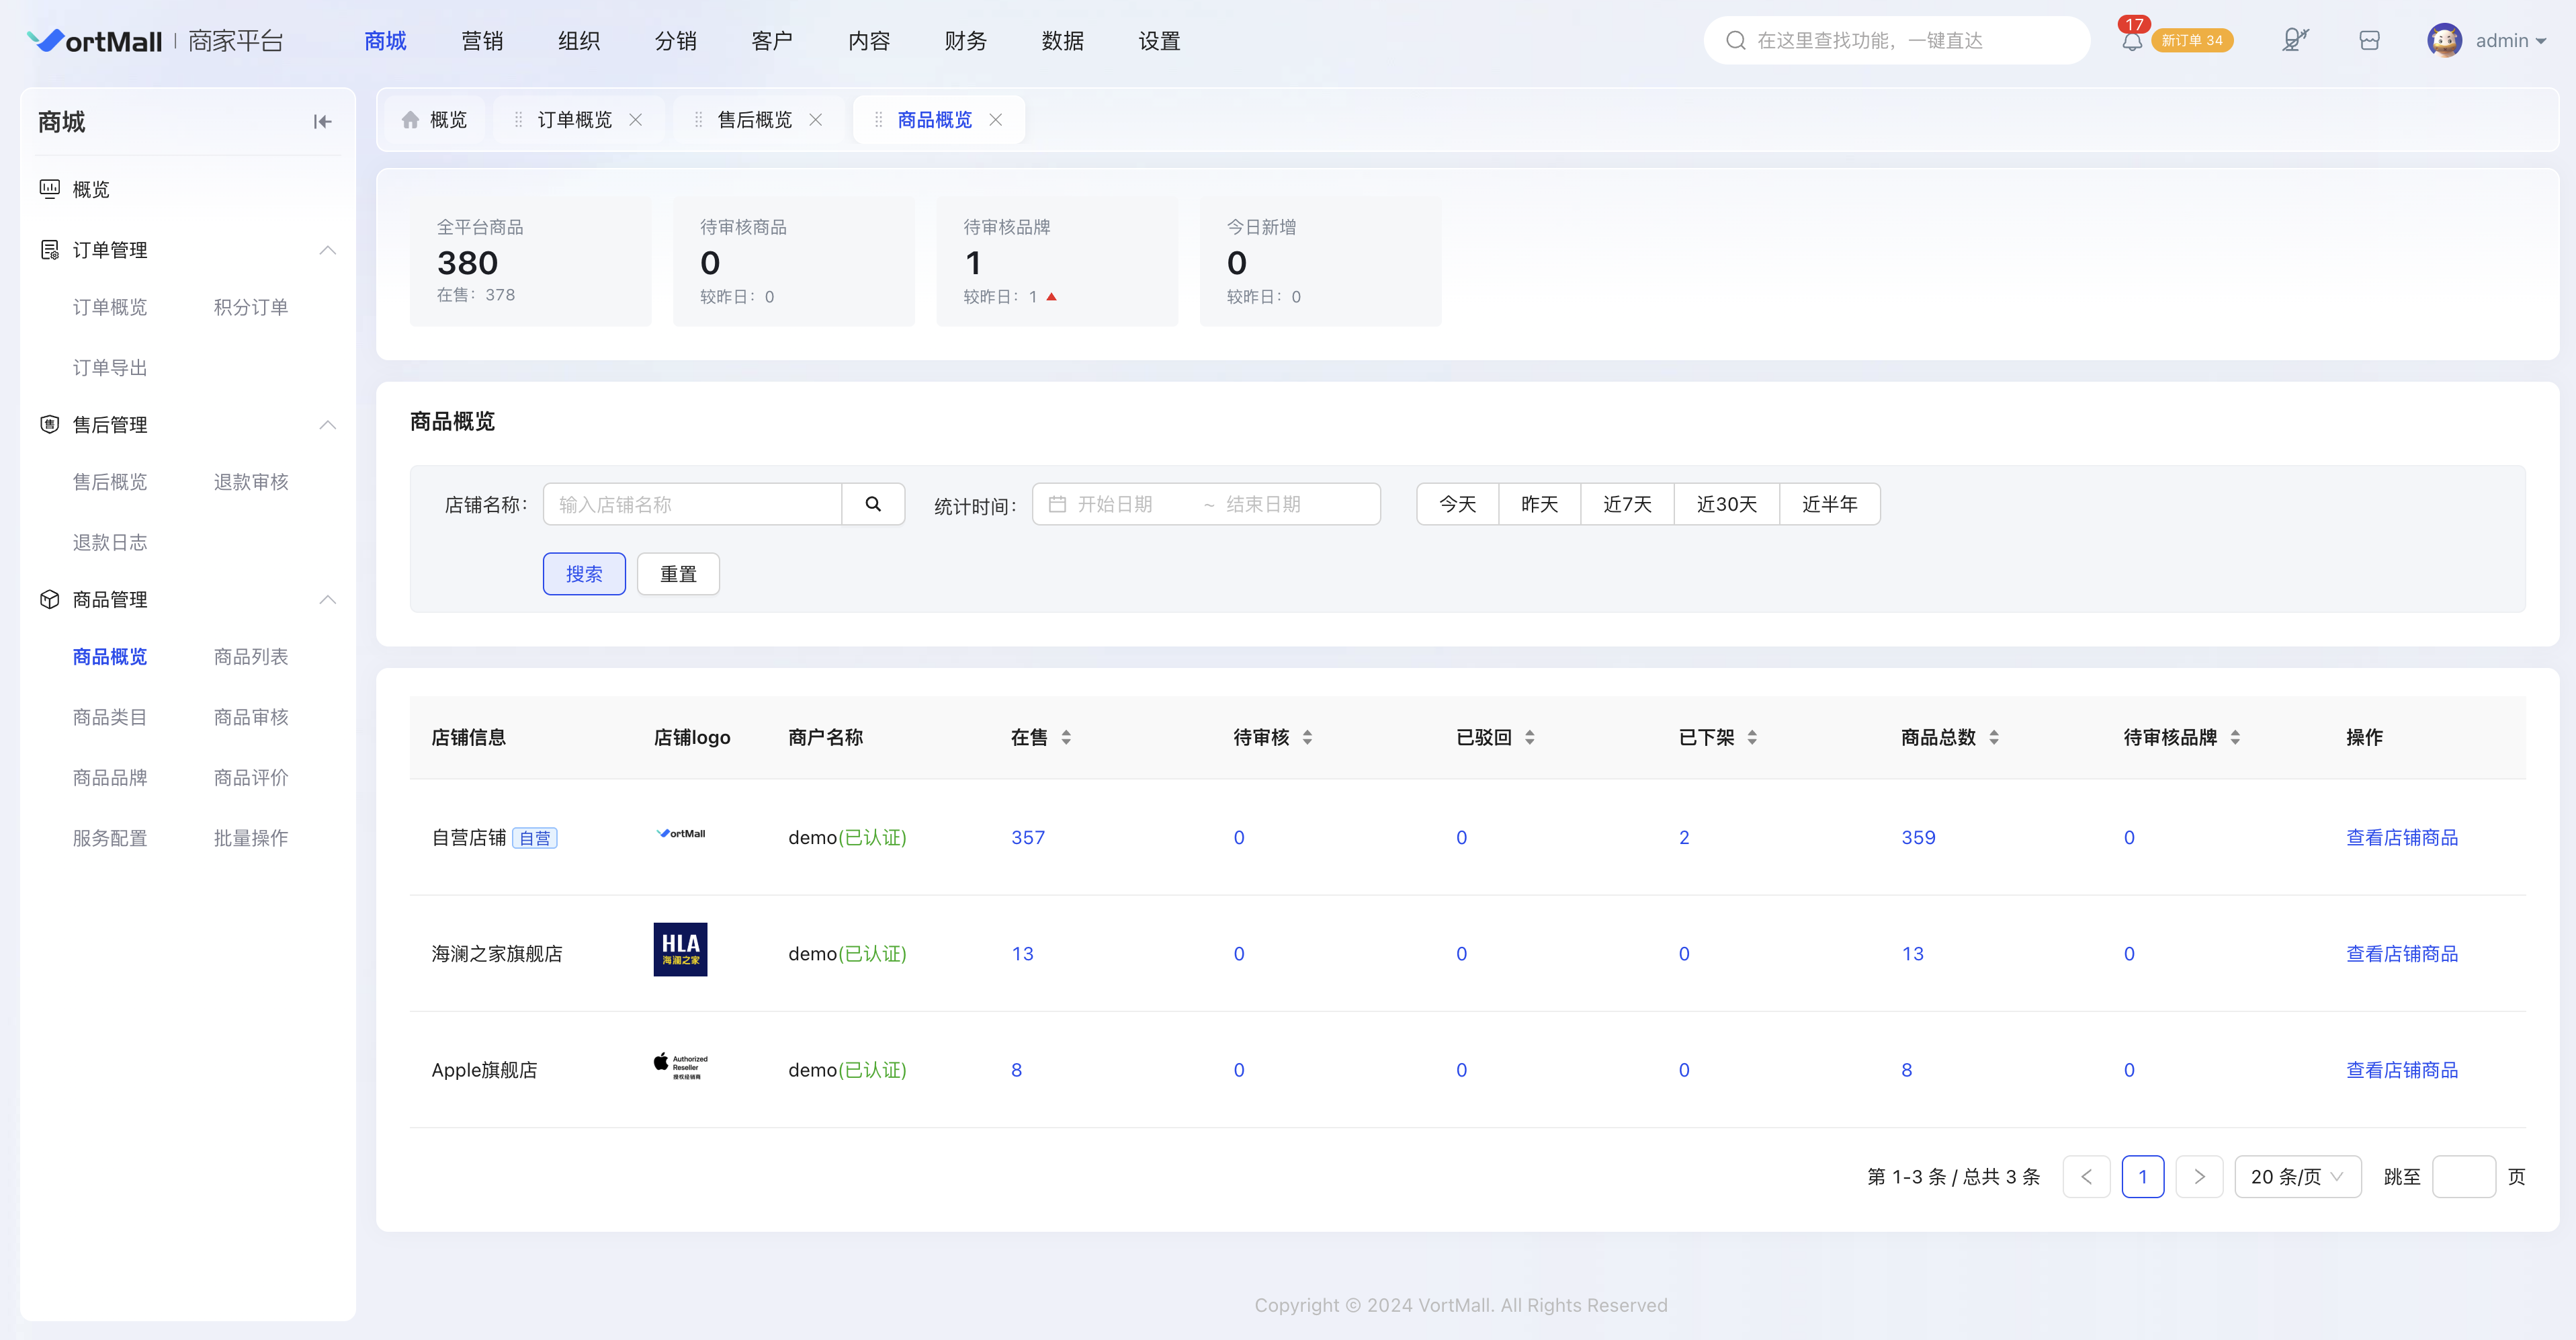Click the VortMall logo

click(x=95, y=41)
